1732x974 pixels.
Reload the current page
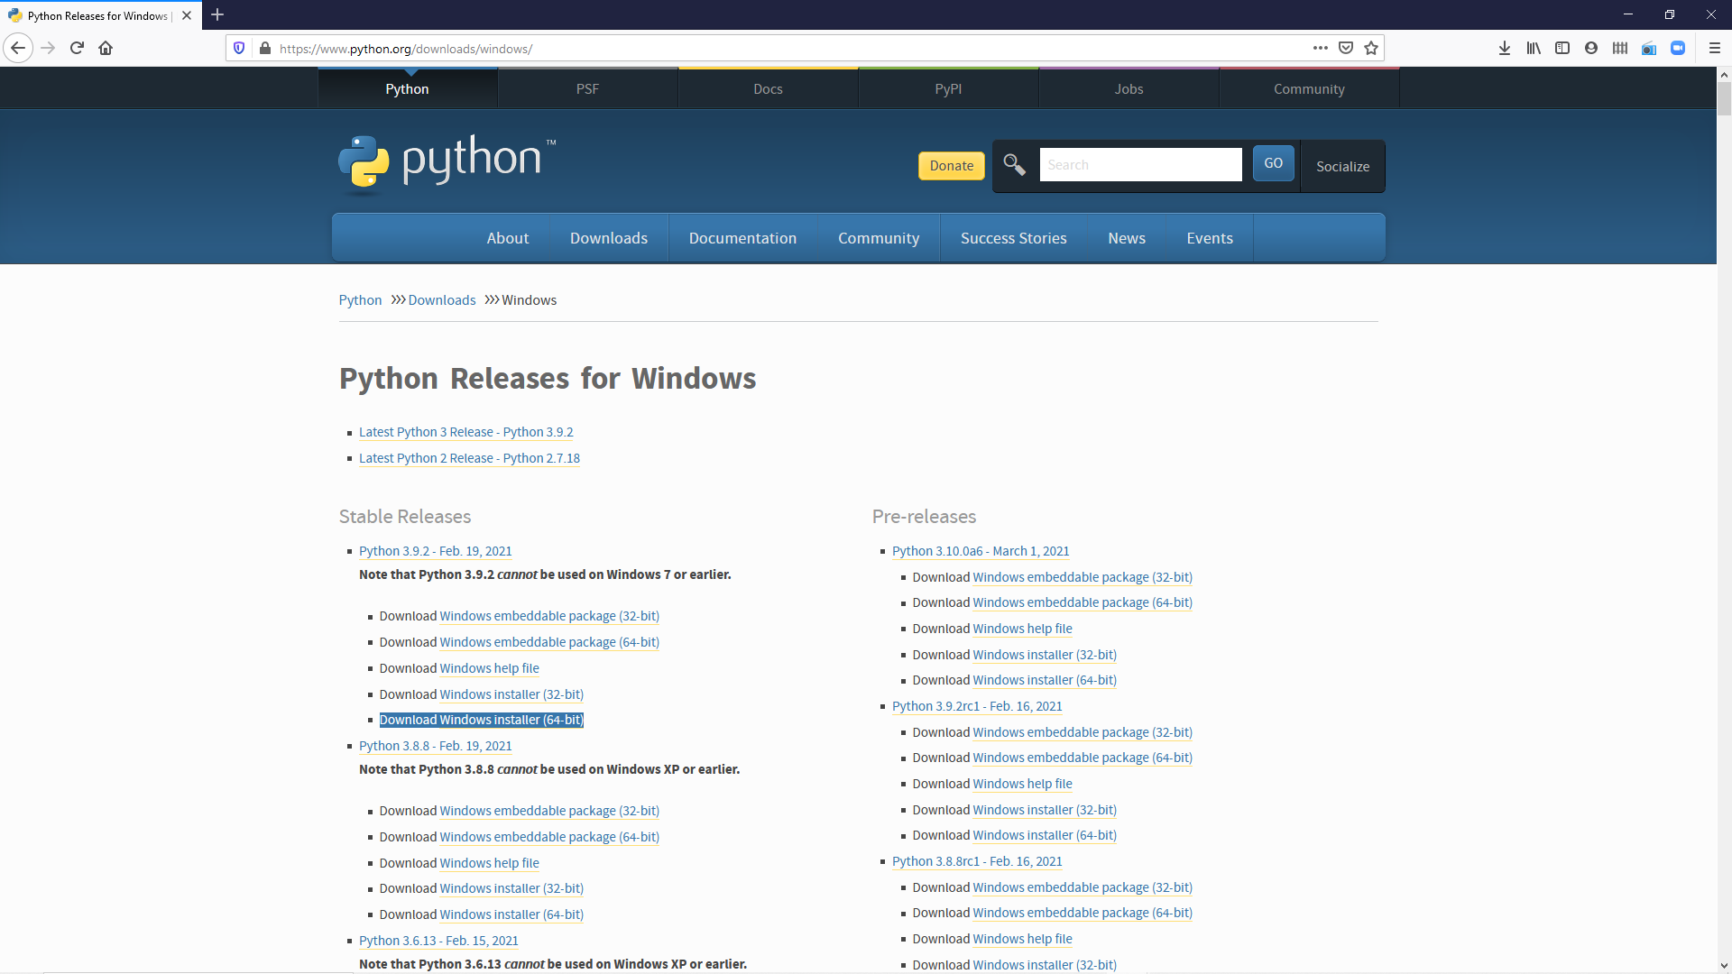point(77,48)
